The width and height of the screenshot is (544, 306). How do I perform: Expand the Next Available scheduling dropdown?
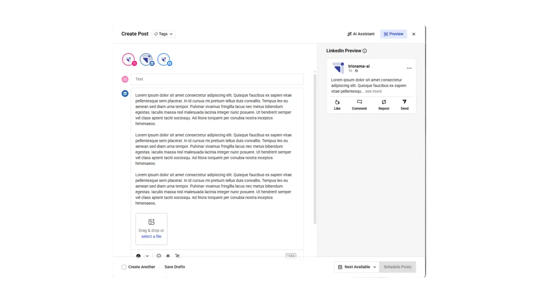point(356,267)
